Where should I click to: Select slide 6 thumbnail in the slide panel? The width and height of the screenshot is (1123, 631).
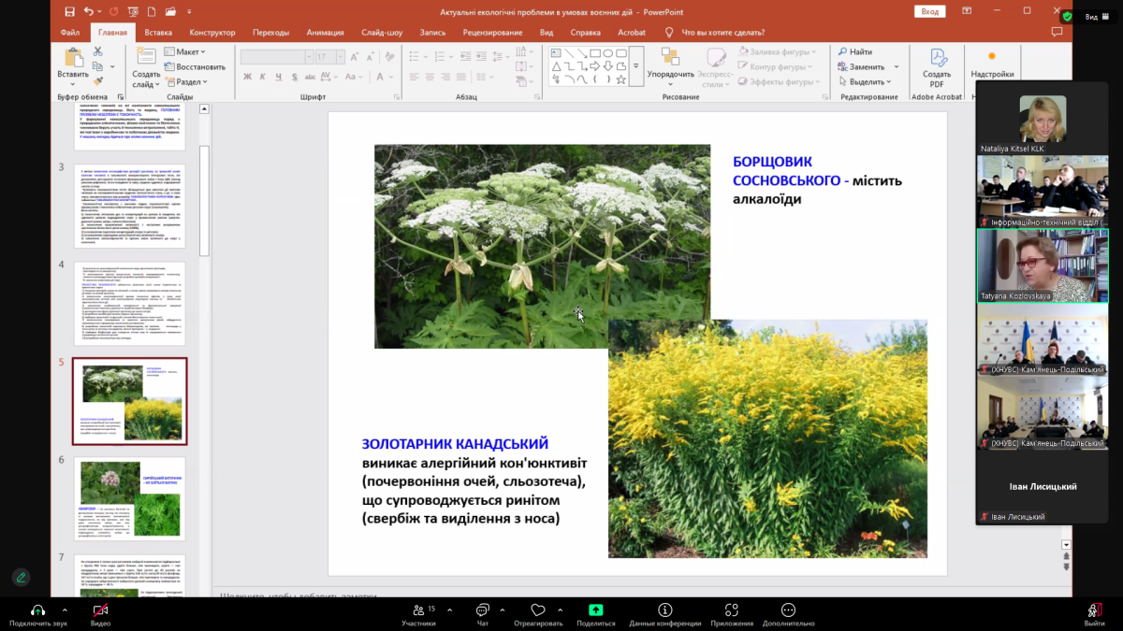tap(130, 497)
